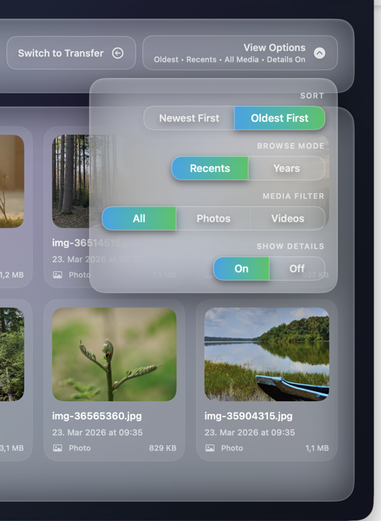Click the 829 KB file size

163,448
